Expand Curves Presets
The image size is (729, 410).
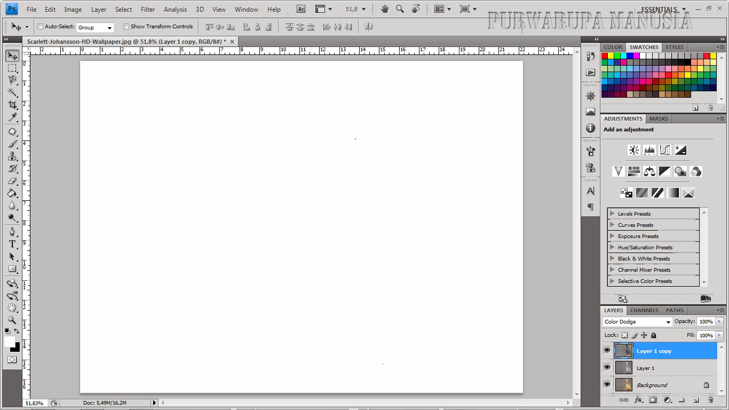pos(613,225)
